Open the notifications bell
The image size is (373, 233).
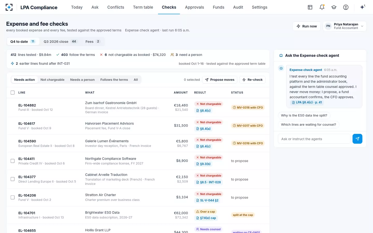tap(322, 7)
